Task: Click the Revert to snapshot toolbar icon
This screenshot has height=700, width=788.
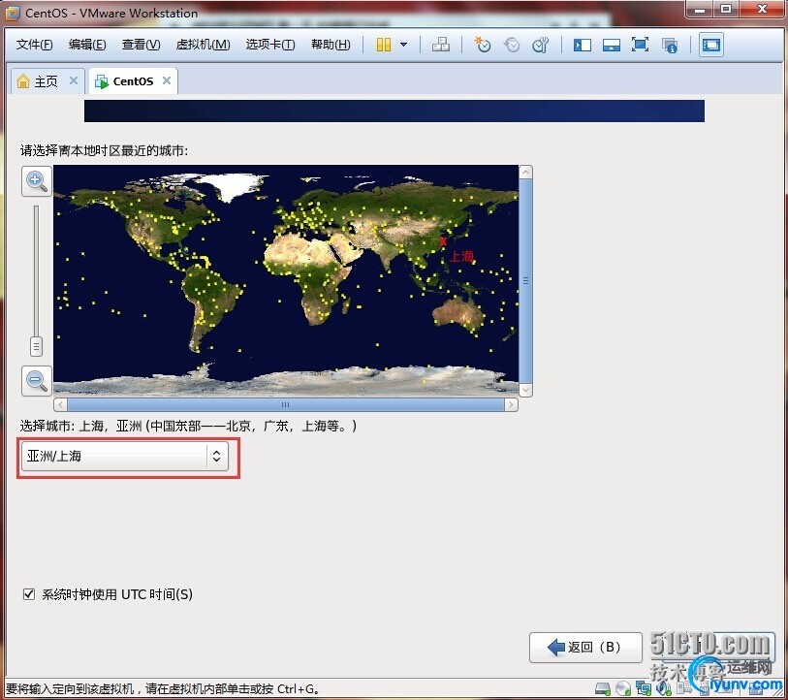Action: [512, 45]
